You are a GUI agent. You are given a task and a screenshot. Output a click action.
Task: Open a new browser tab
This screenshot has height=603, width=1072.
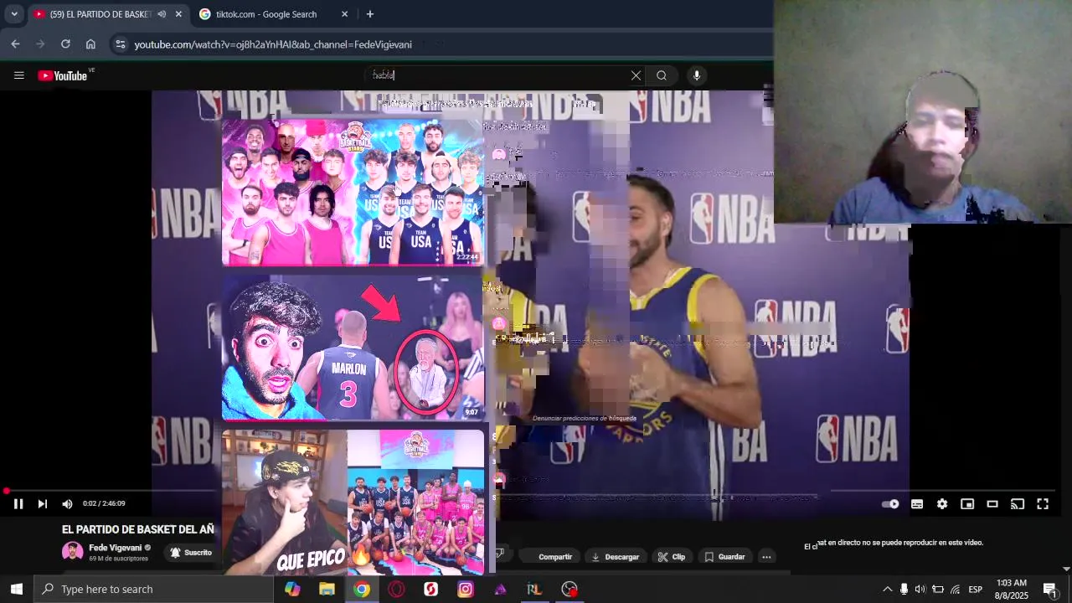(370, 14)
